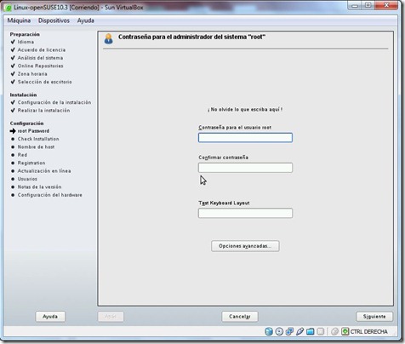Open the Máquina menu
The height and width of the screenshot is (344, 405).
click(19, 20)
